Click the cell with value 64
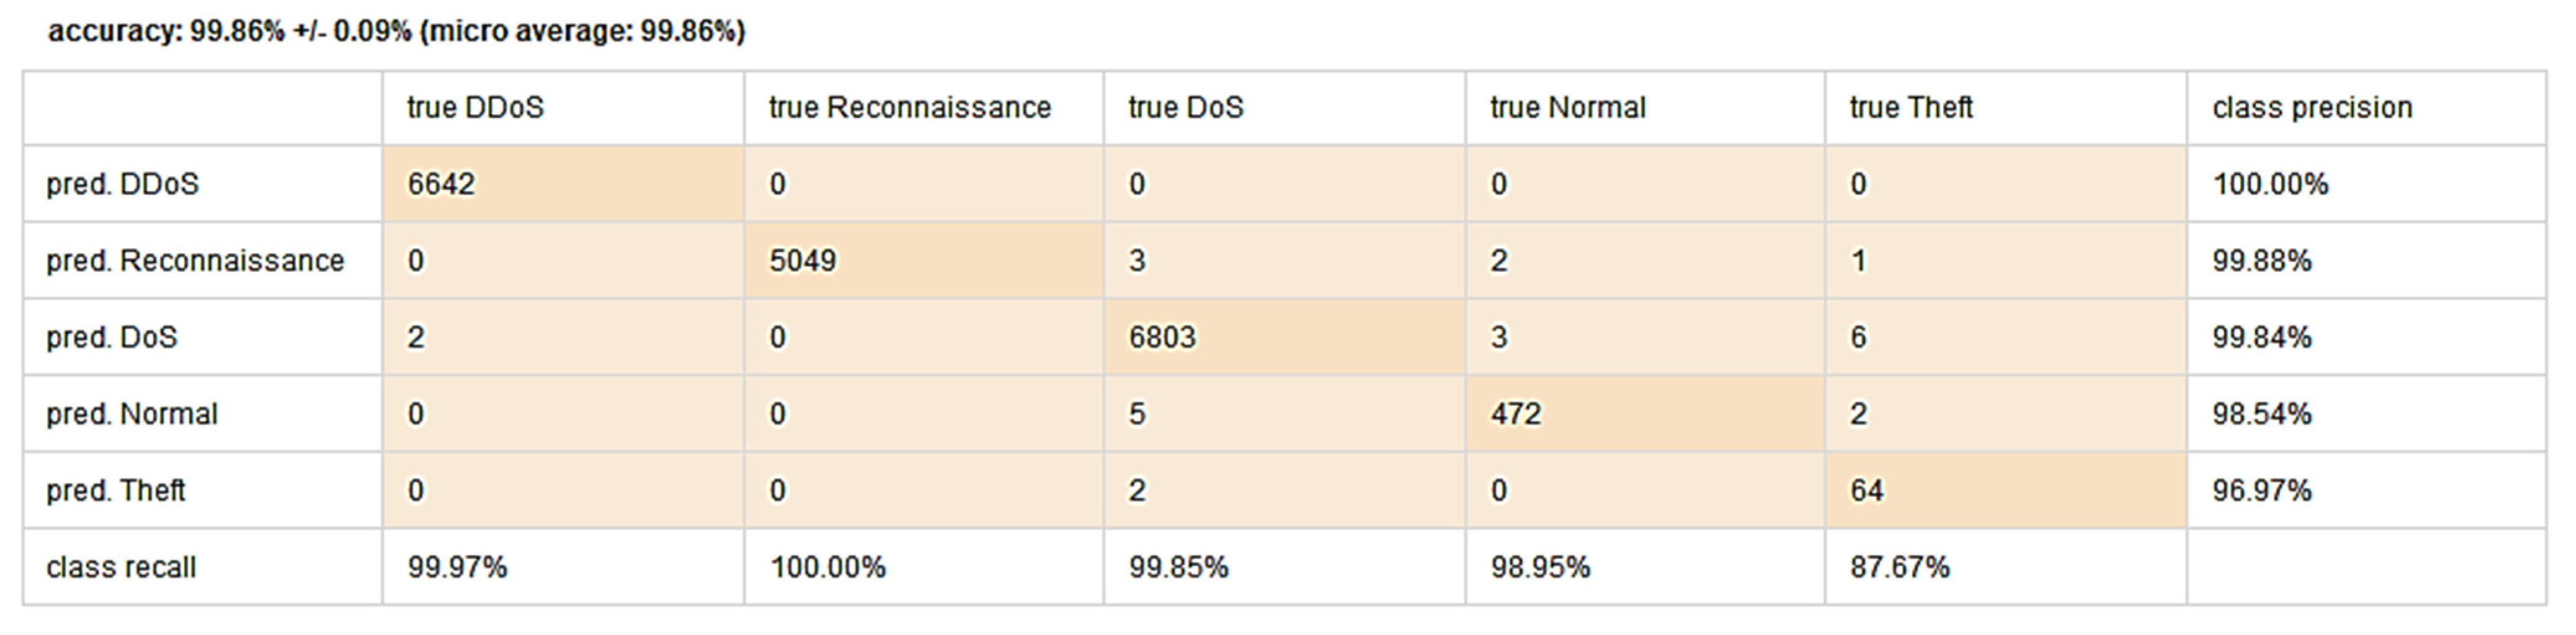Screen dimensions: 2576x635 point(1866,491)
